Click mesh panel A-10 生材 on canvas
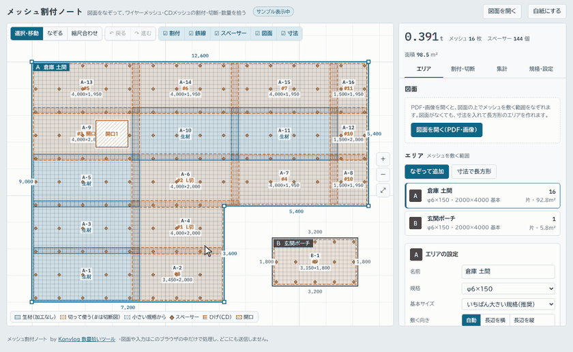This screenshot has height=352, width=573. (x=186, y=134)
